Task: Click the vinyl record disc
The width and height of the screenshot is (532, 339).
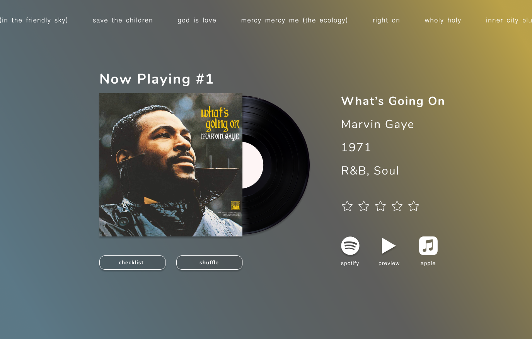Action: [x=276, y=165]
